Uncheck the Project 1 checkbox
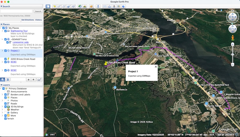 [x=5, y=51]
